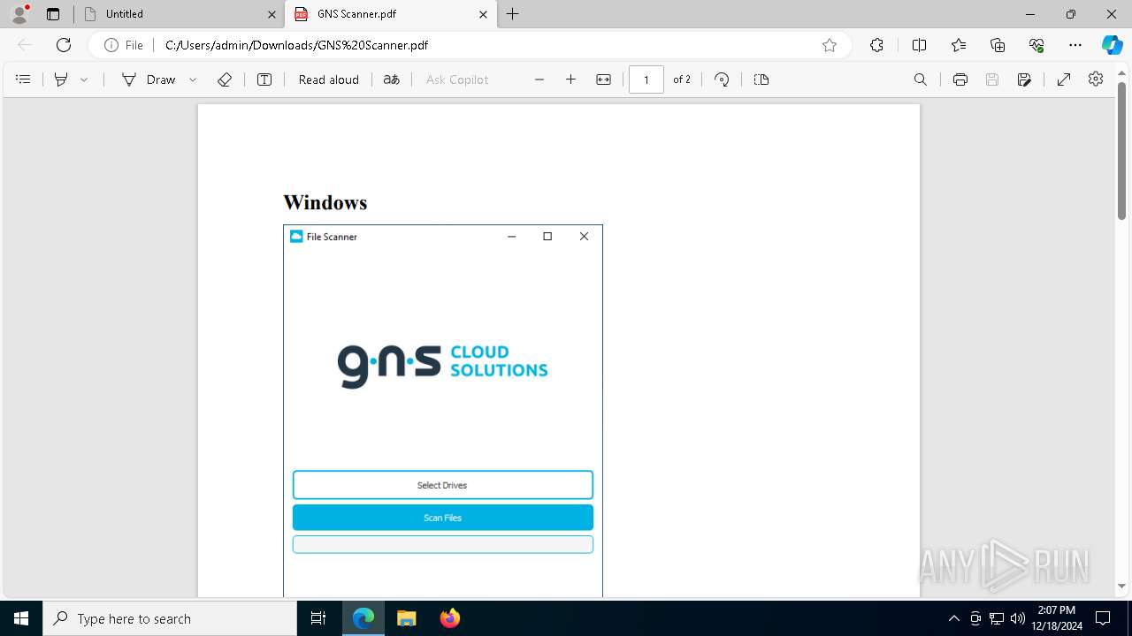1132x636 pixels.
Task: Close the GNS Scanner.pdf tab
Action: click(x=484, y=14)
